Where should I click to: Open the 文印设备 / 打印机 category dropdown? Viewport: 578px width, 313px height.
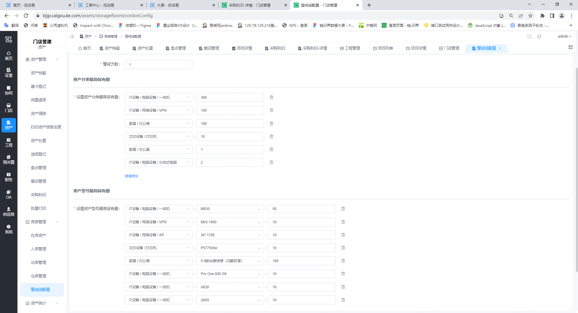158,137
